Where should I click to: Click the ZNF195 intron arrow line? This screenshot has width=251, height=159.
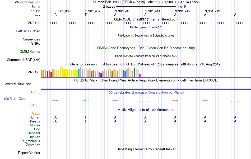[x=146, y=23]
